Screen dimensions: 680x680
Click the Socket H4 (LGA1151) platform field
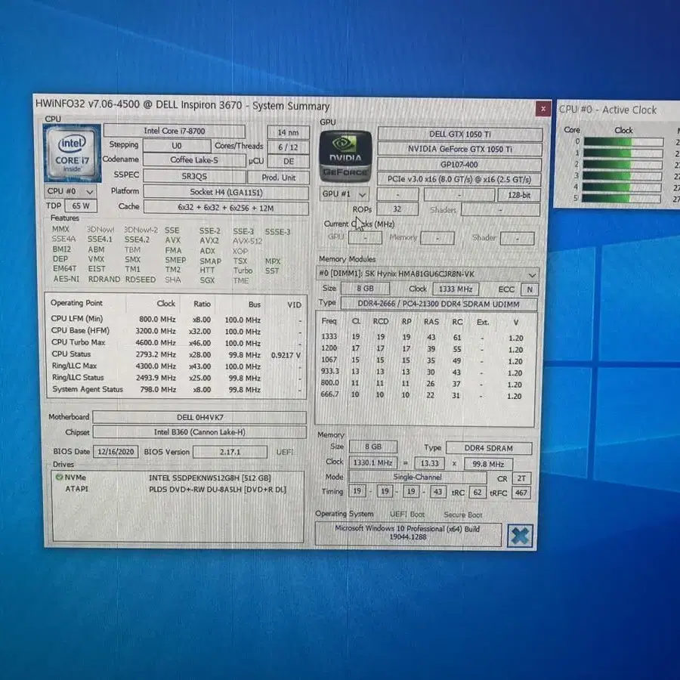tap(226, 192)
